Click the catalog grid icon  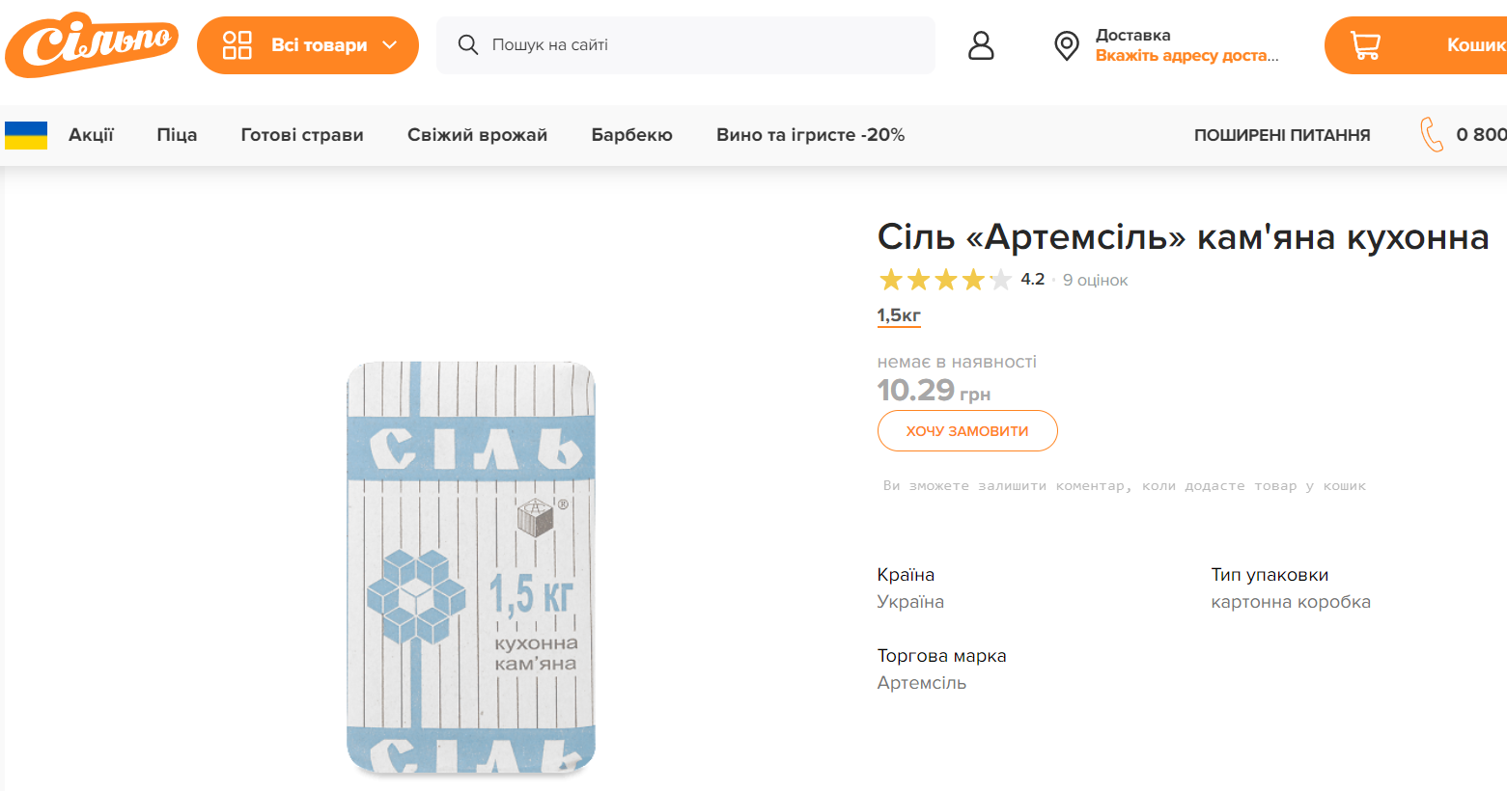[x=237, y=45]
